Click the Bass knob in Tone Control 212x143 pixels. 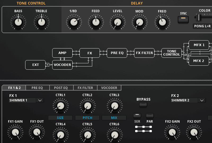[x=18, y=22]
